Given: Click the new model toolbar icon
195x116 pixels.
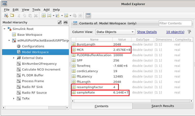Looking at the screenshot, I should (x=6, y=15).
